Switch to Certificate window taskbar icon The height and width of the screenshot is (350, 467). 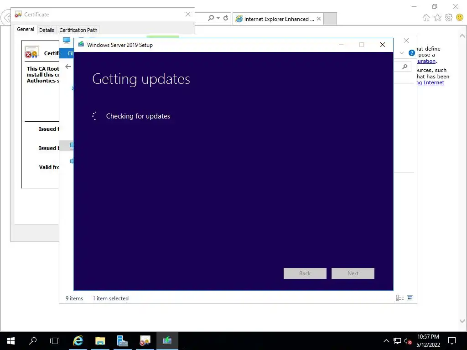(145, 341)
